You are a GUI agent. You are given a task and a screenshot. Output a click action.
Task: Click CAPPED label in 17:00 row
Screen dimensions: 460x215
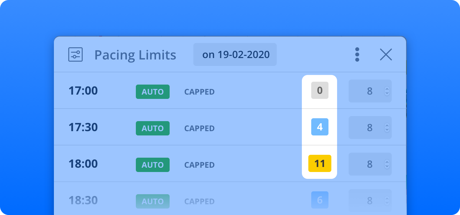point(199,92)
